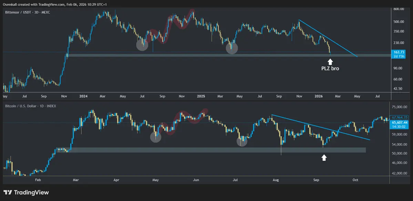Click the PLZ bro text annotation
Image resolution: width=413 pixels, height=201 pixels.
point(330,69)
